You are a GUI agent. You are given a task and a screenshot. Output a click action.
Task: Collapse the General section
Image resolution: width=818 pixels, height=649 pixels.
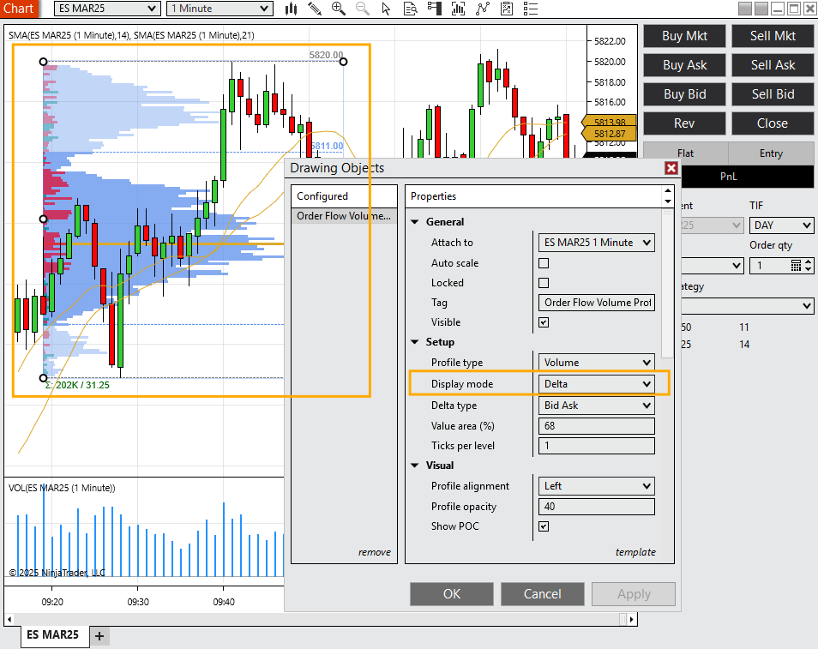[415, 222]
